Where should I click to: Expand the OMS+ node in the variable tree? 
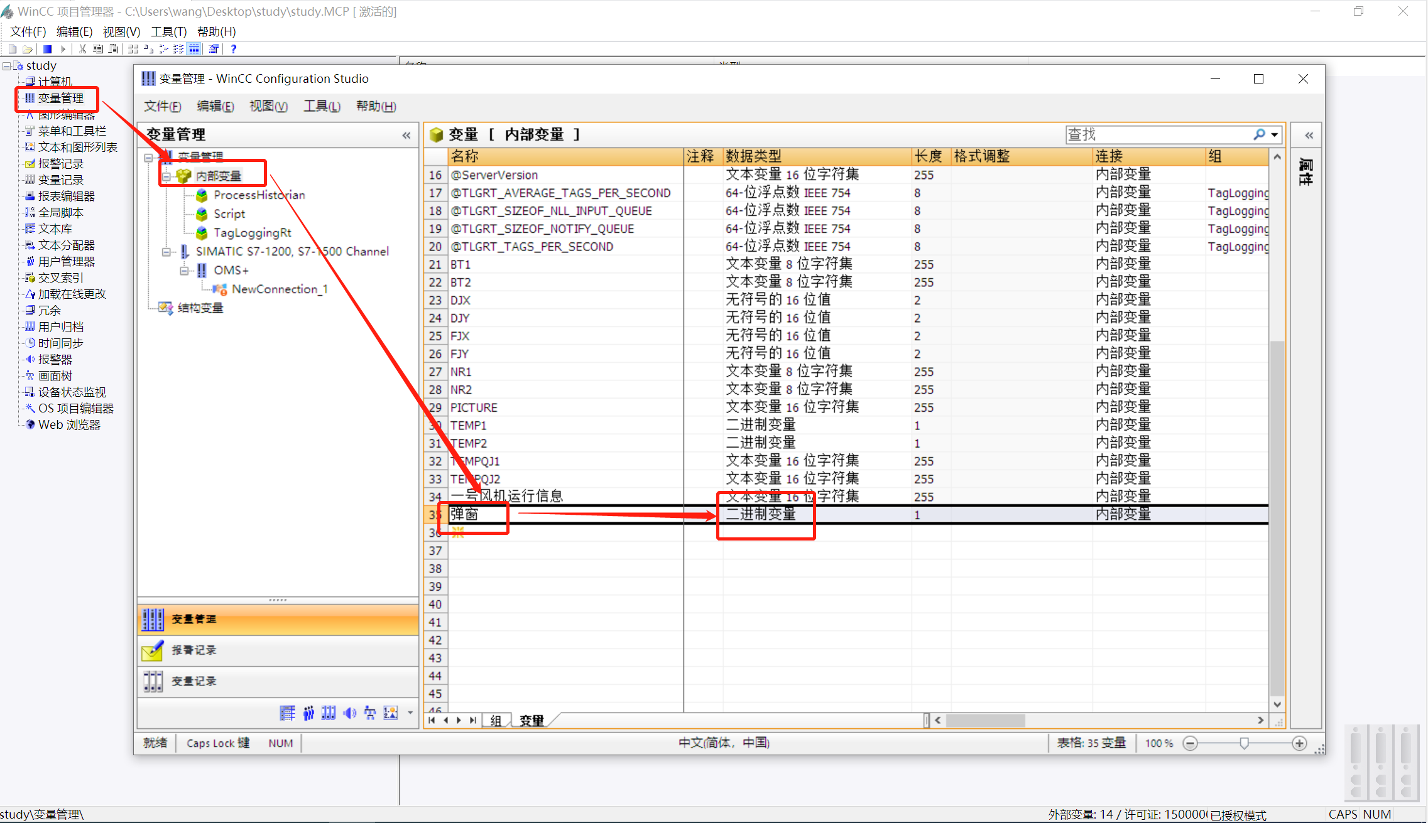[x=184, y=270]
